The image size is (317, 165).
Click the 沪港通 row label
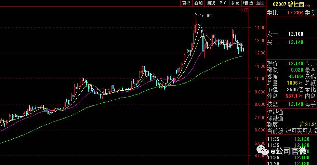click(275, 112)
